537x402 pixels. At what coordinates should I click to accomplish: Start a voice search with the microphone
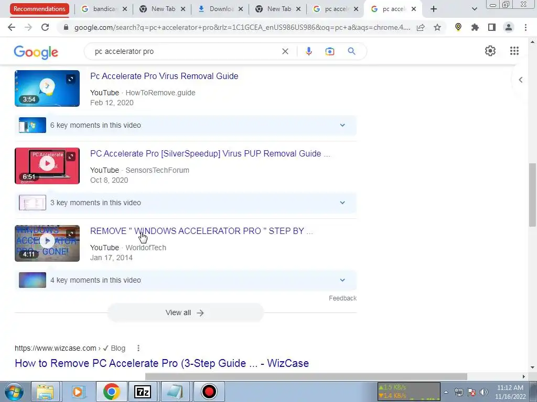[308, 51]
